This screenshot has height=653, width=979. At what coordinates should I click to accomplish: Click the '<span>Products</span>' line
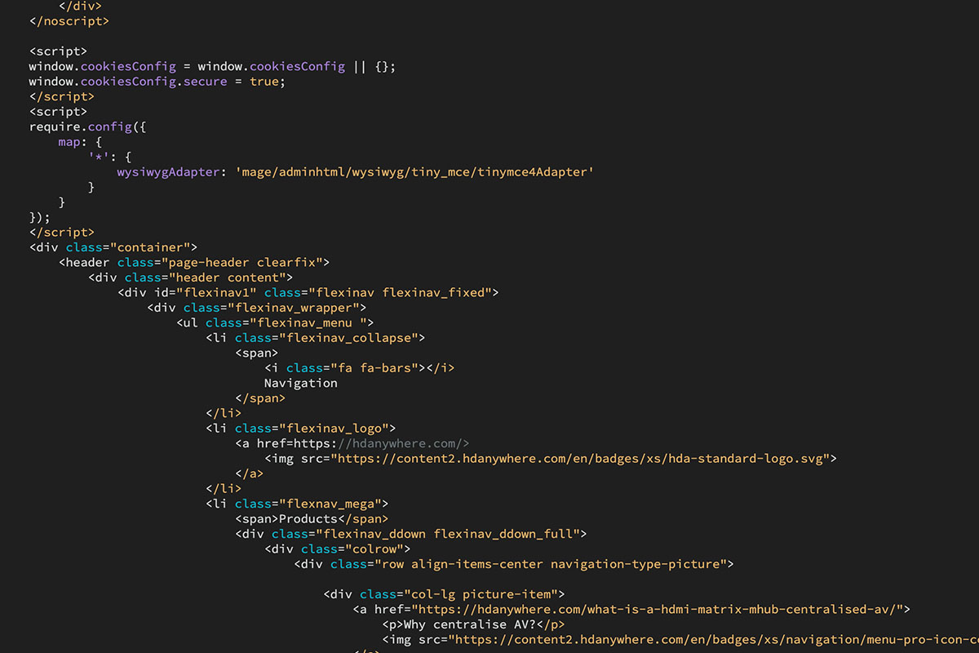[312, 518]
